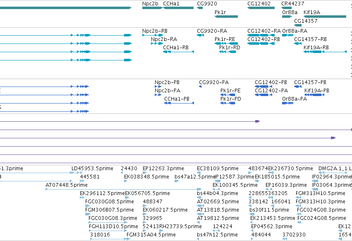Select the Pk1r gene bar
The width and height of the screenshot is (352, 241).
(x=226, y=17)
